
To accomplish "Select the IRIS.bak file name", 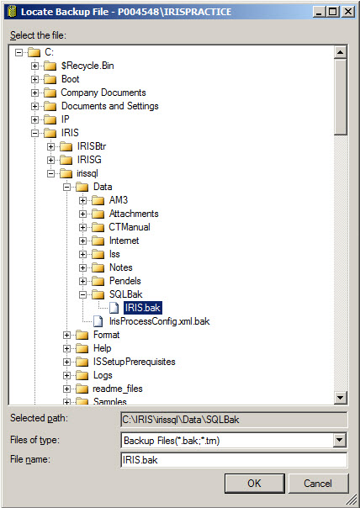I will point(143,308).
